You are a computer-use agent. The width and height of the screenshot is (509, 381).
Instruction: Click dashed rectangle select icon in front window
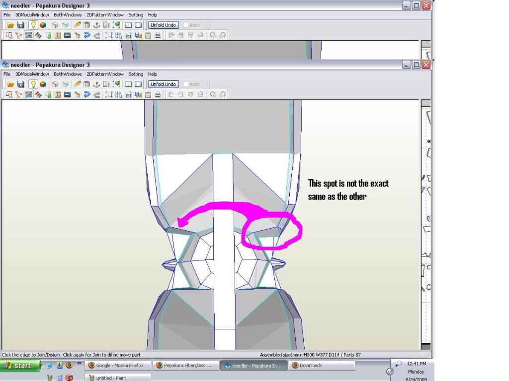(109, 95)
